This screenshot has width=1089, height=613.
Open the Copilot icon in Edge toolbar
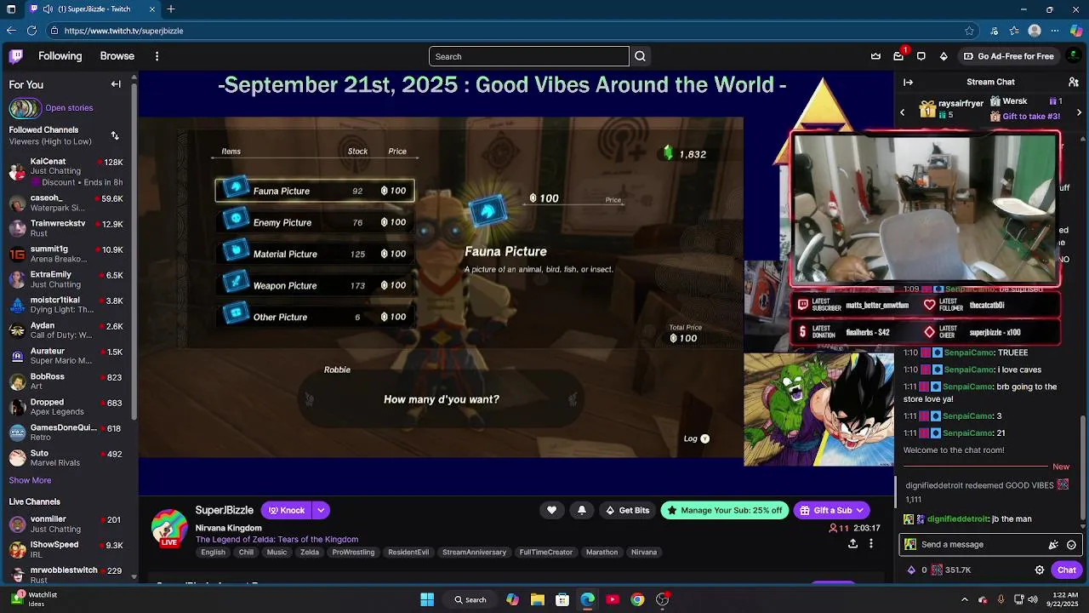coord(1076,31)
